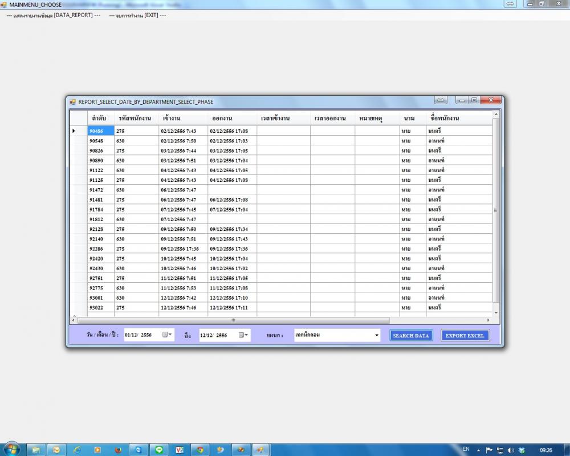570x456 pixels.
Task: Select cell 92286 in the table
Action: click(x=101, y=249)
